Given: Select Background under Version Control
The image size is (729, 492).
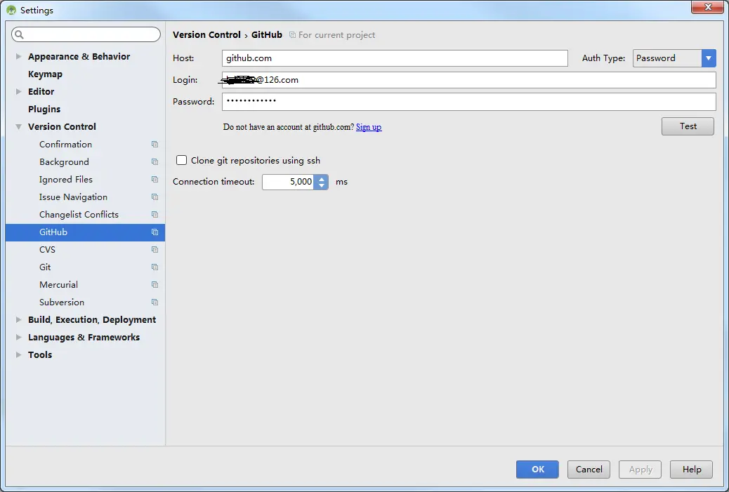Looking at the screenshot, I should pos(64,162).
